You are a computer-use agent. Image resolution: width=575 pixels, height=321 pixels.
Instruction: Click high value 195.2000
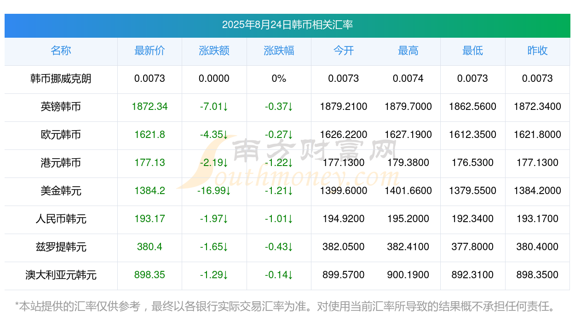(x=408, y=219)
